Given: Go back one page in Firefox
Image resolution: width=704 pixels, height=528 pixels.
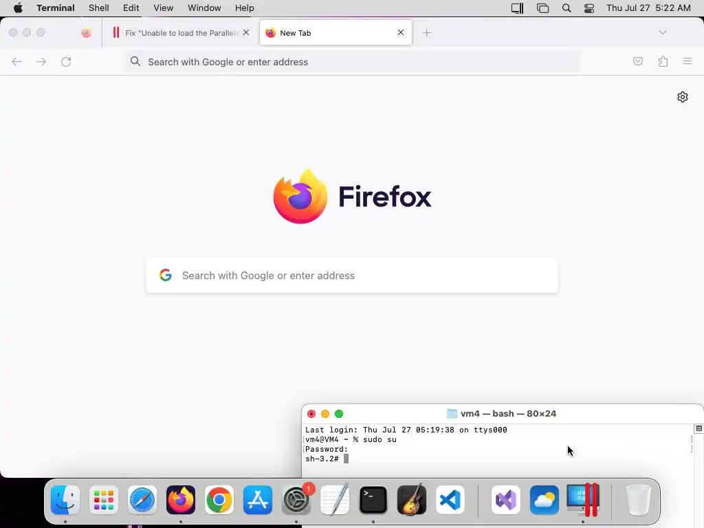Looking at the screenshot, I should pyautogui.click(x=16, y=61).
